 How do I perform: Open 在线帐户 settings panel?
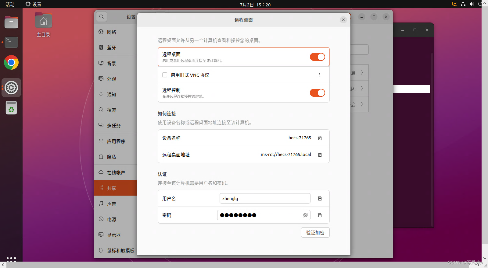(x=116, y=172)
